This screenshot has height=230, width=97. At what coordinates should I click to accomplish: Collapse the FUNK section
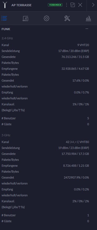87,29
